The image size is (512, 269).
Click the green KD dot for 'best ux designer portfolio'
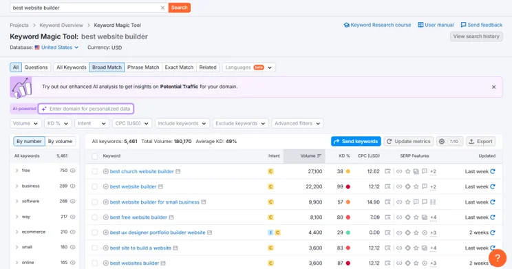coord(348,233)
